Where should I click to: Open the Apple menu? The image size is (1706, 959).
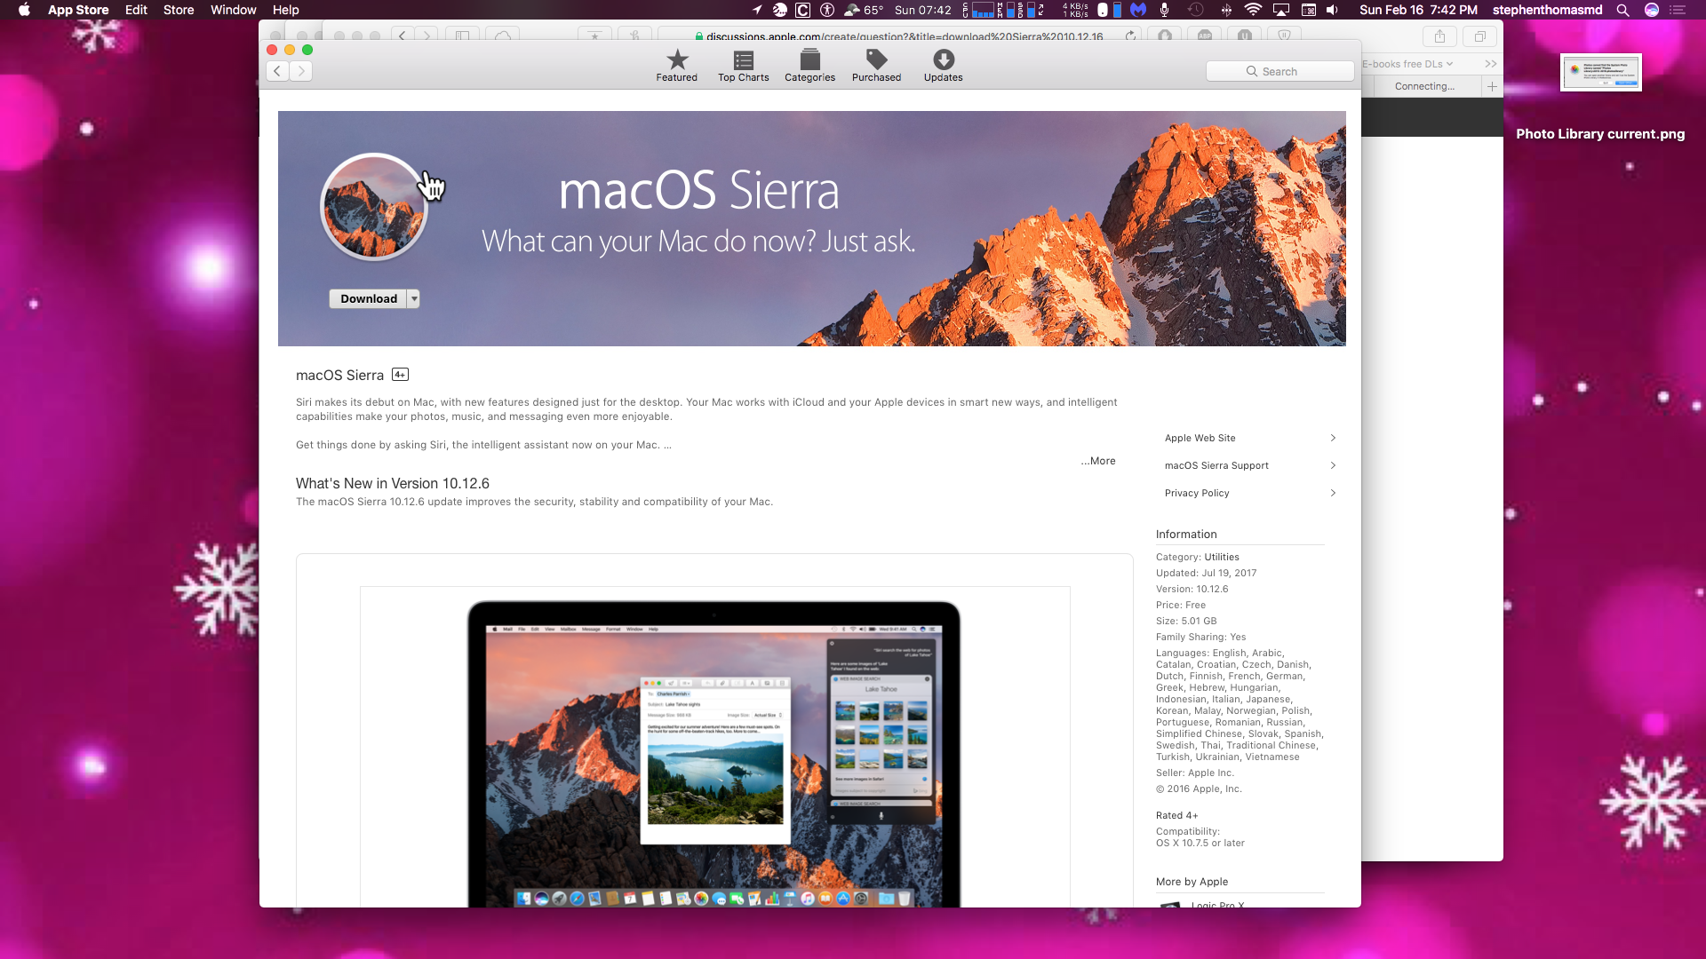click(24, 10)
